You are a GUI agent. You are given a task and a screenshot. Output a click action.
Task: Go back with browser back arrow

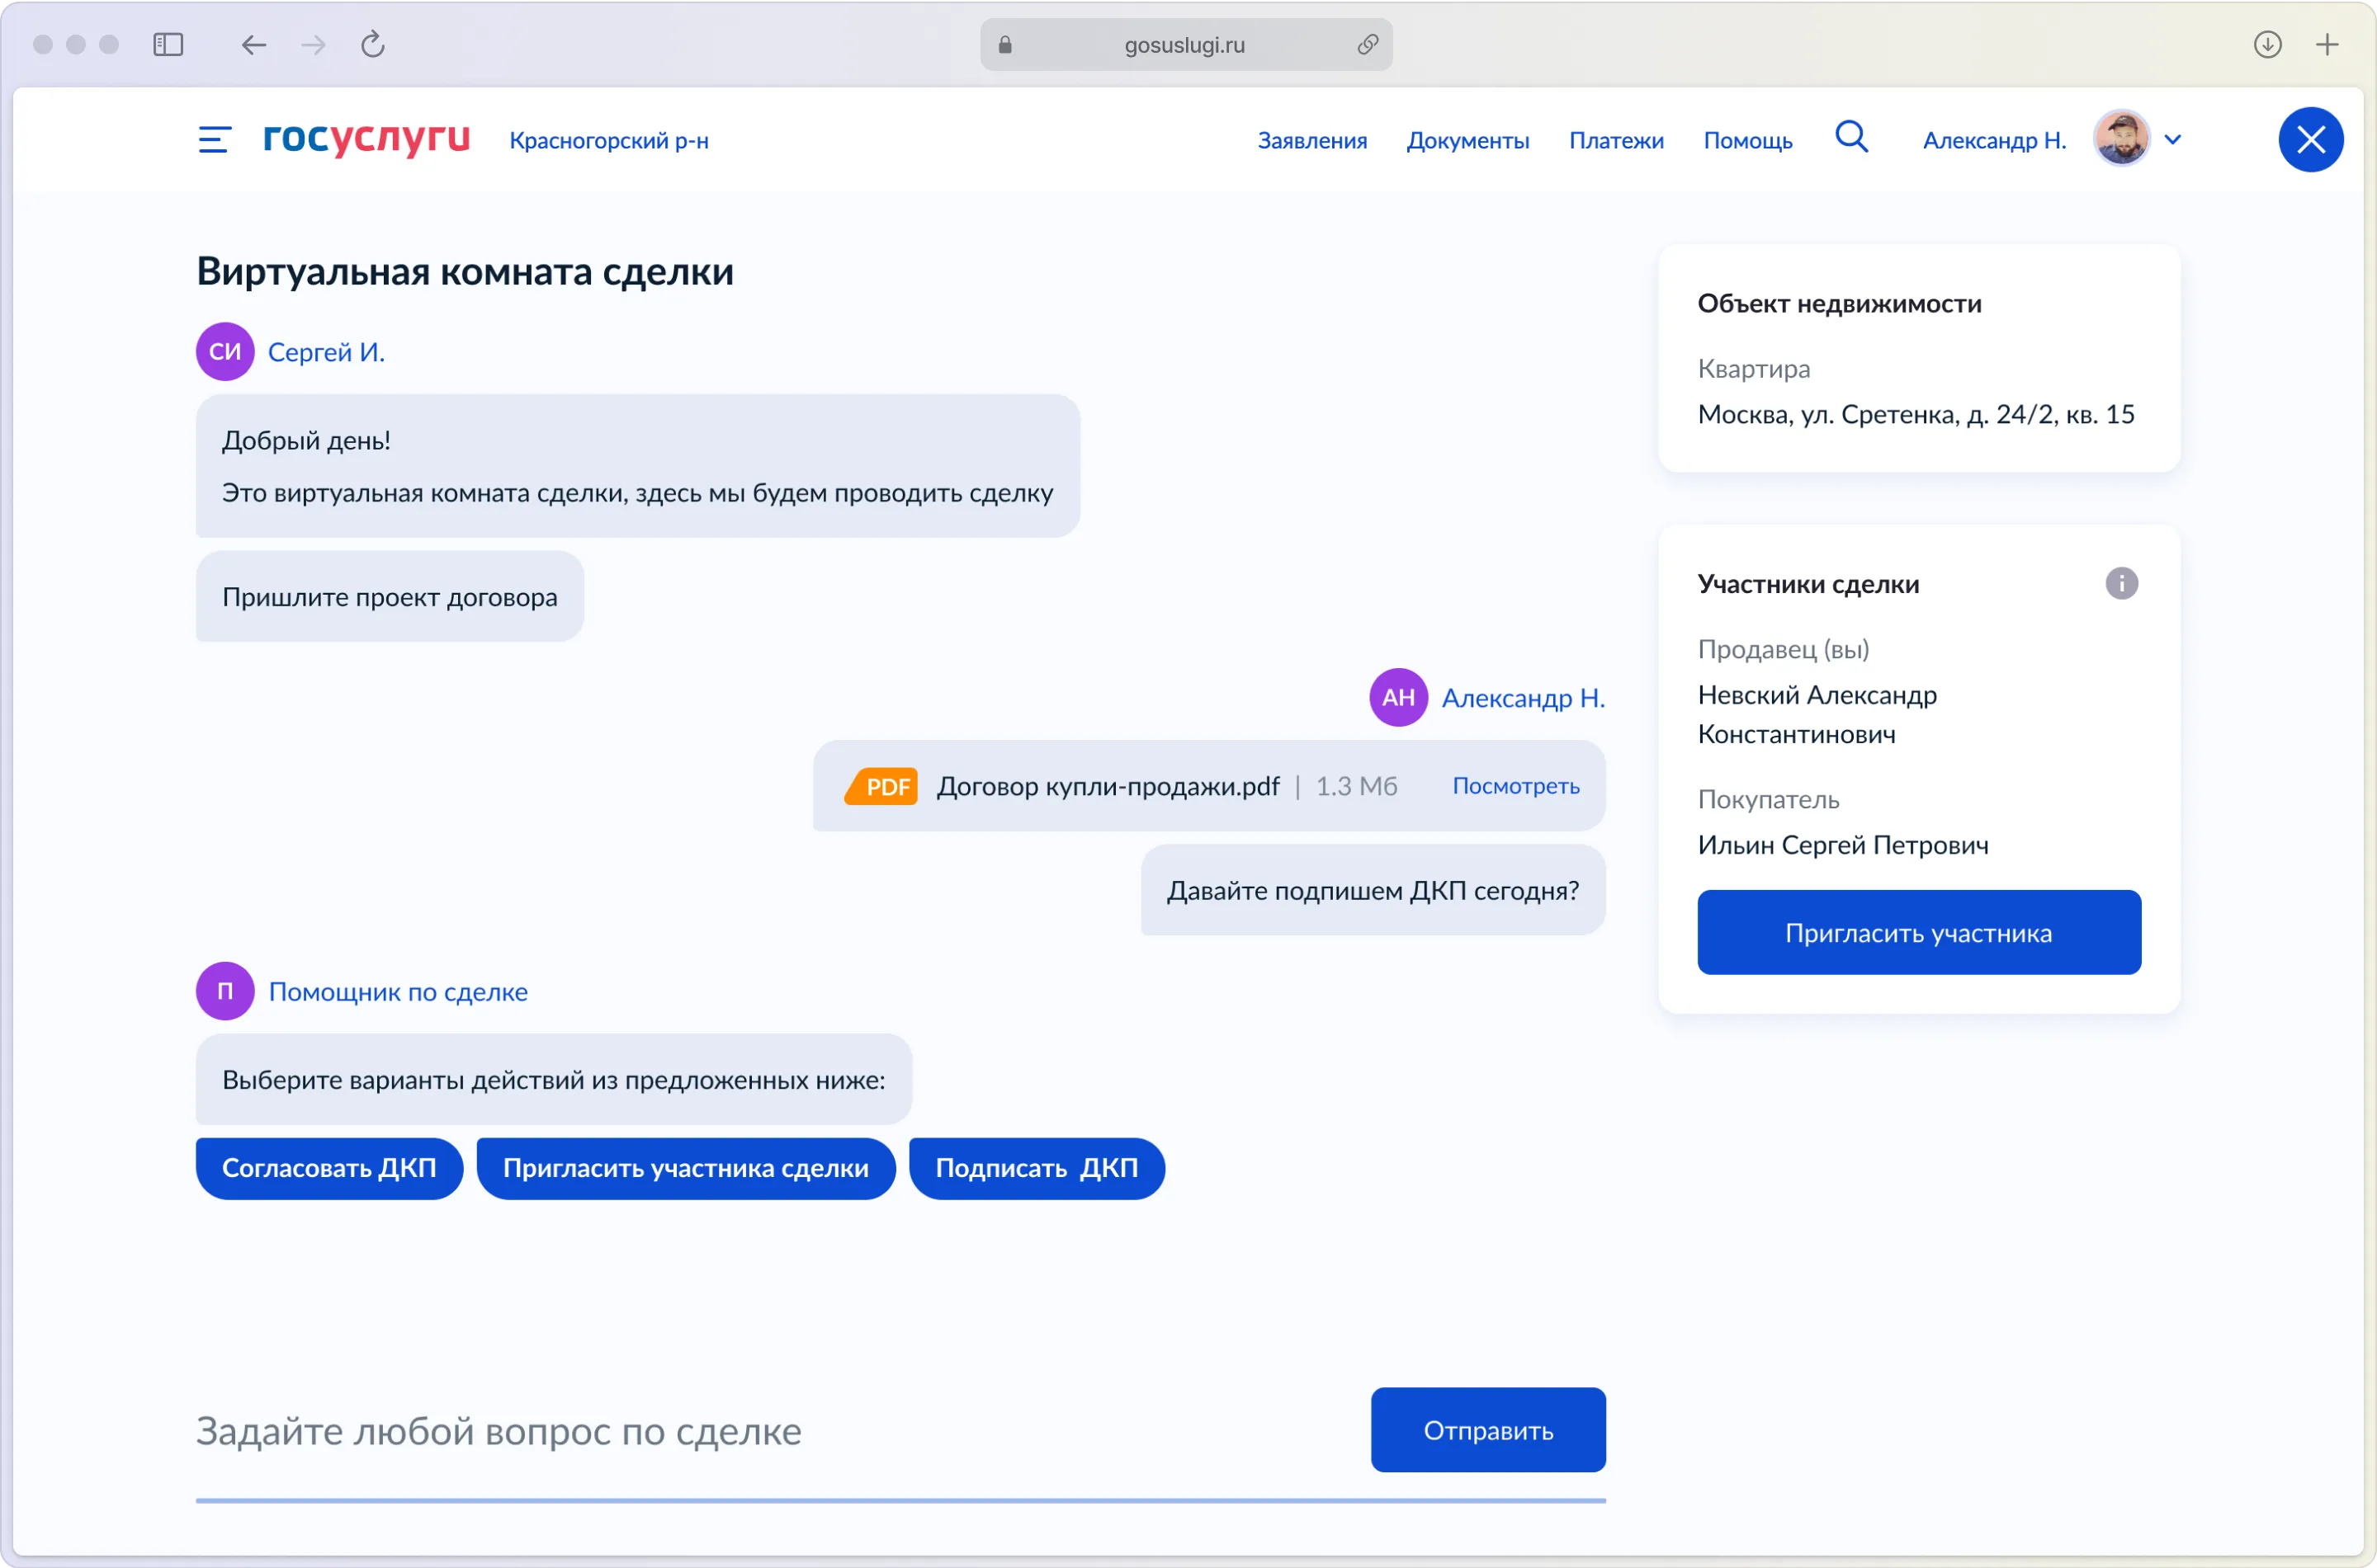tap(254, 45)
